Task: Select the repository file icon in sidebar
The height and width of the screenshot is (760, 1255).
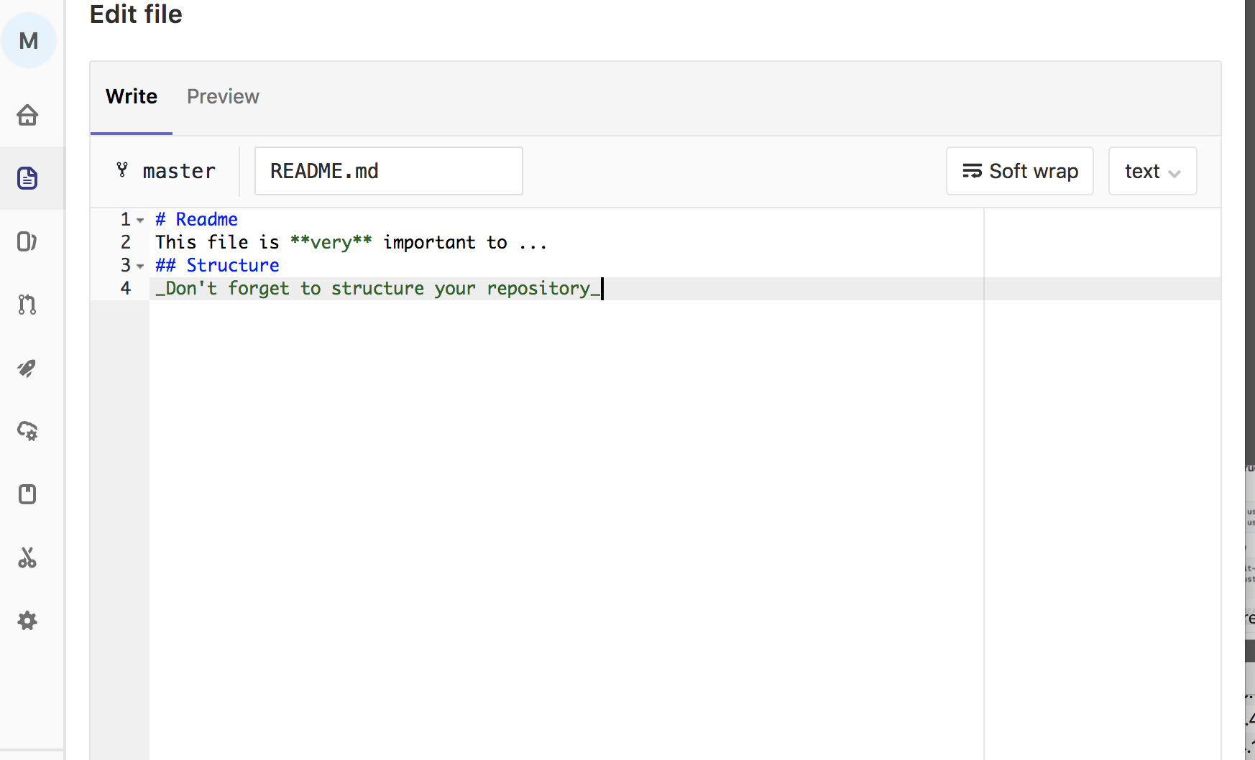Action: tap(27, 178)
